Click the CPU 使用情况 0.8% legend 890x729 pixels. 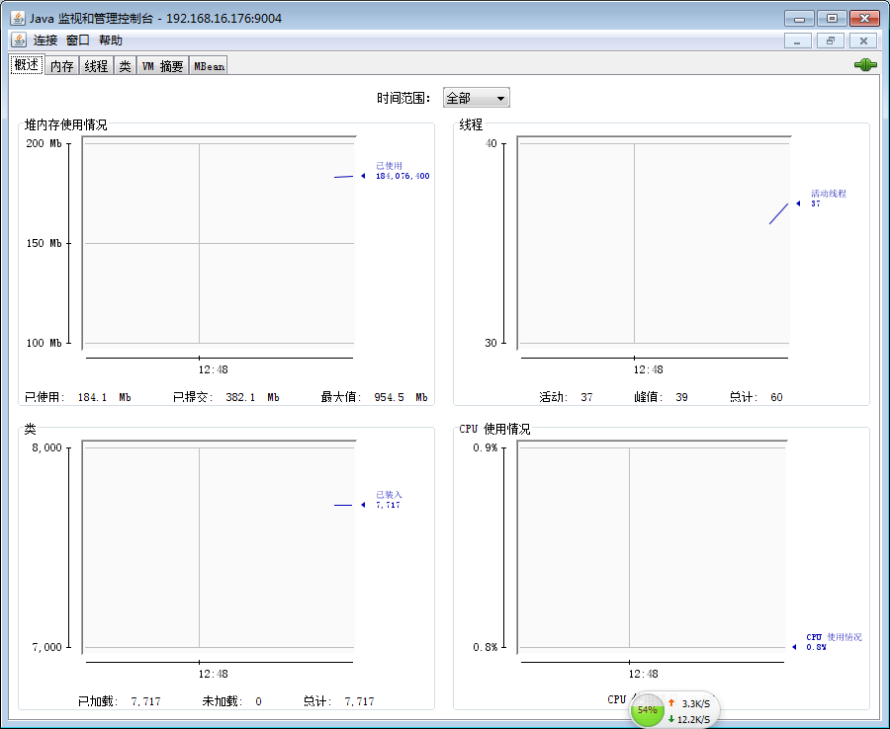pos(834,642)
